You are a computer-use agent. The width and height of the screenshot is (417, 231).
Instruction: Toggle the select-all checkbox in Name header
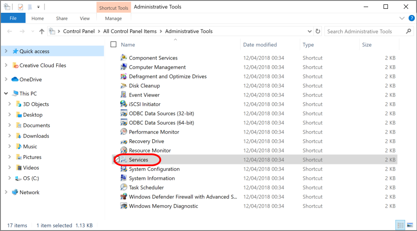click(x=114, y=45)
